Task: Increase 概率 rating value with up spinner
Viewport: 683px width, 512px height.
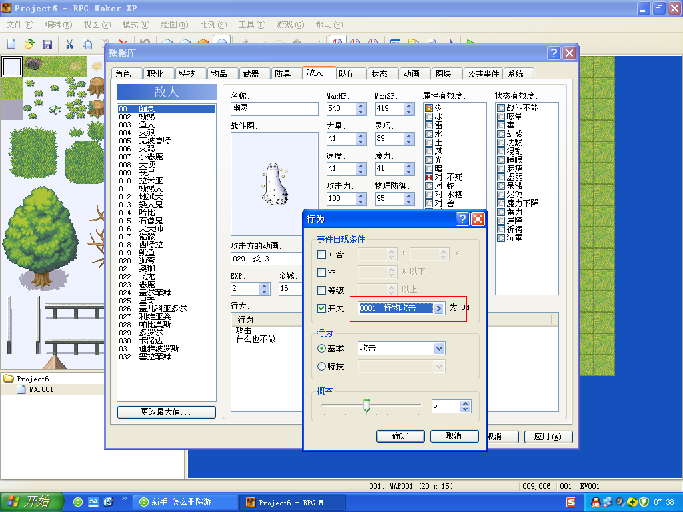Action: tap(465, 403)
